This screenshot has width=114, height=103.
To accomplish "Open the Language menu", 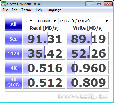I will tap(54, 10).
